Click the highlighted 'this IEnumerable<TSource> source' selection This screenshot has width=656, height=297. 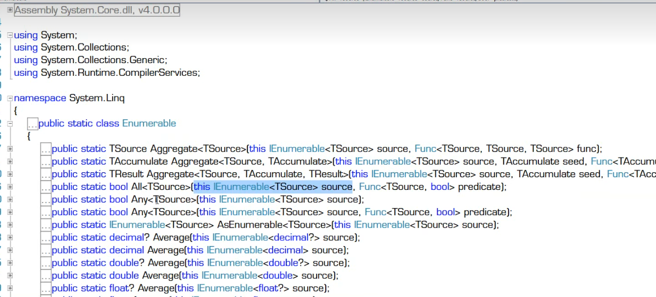tap(273, 187)
